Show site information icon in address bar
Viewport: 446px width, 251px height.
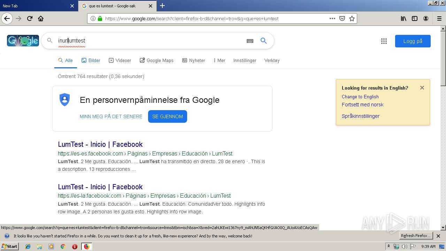[x=93, y=18]
